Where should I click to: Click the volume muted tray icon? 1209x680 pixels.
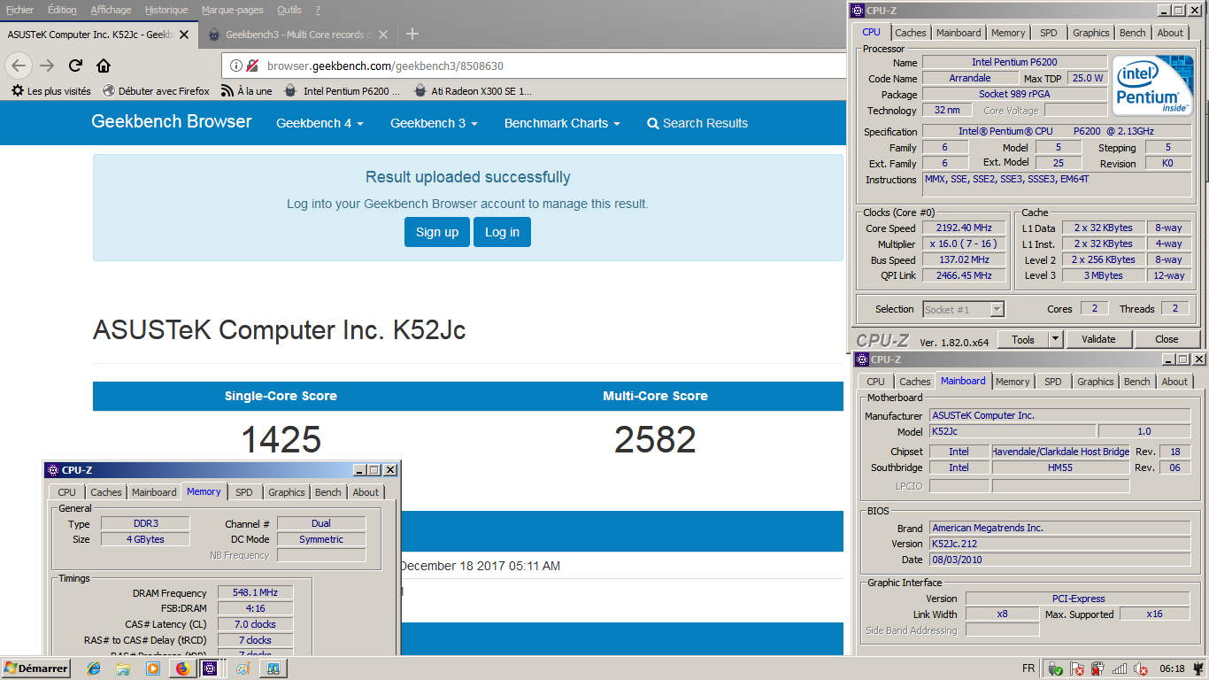point(1142,668)
